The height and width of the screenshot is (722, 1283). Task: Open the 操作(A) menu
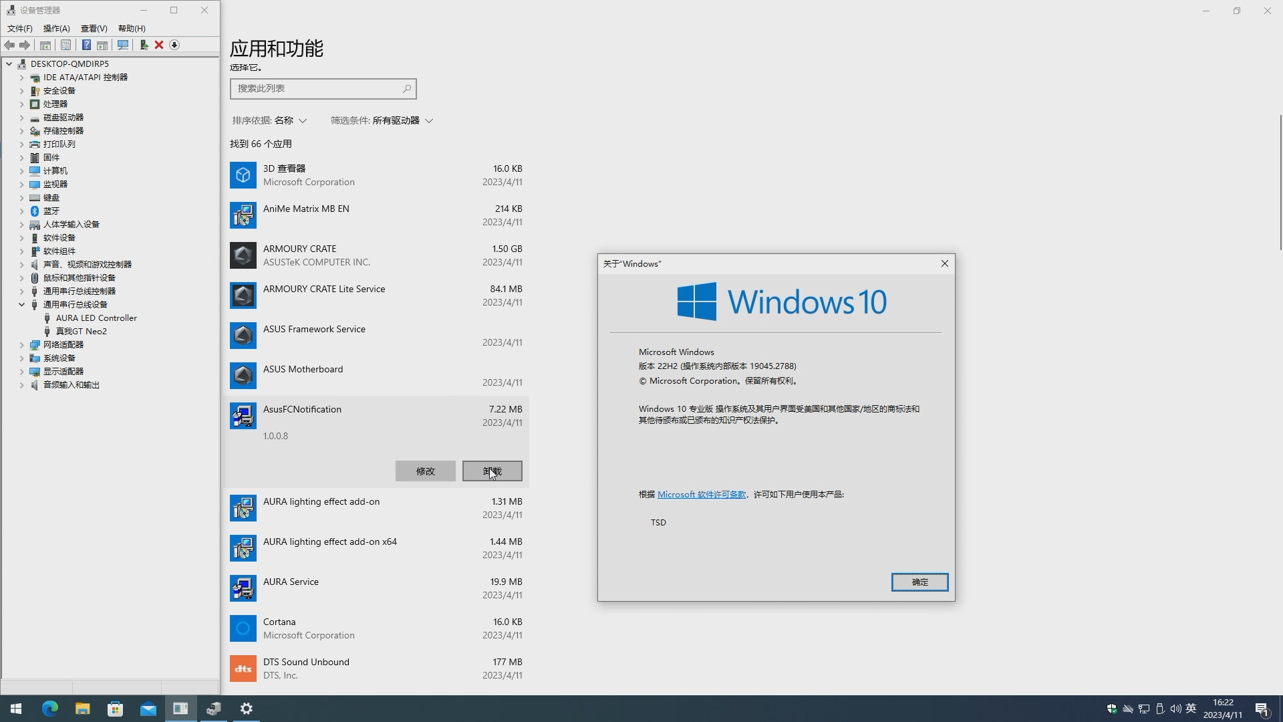pyautogui.click(x=56, y=28)
